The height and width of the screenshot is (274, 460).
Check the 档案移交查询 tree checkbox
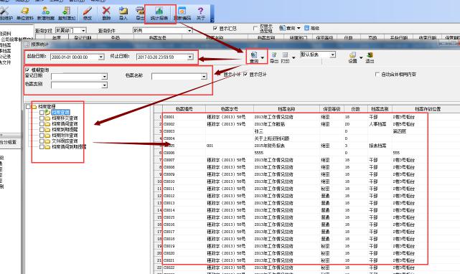pyautogui.click(x=42, y=118)
